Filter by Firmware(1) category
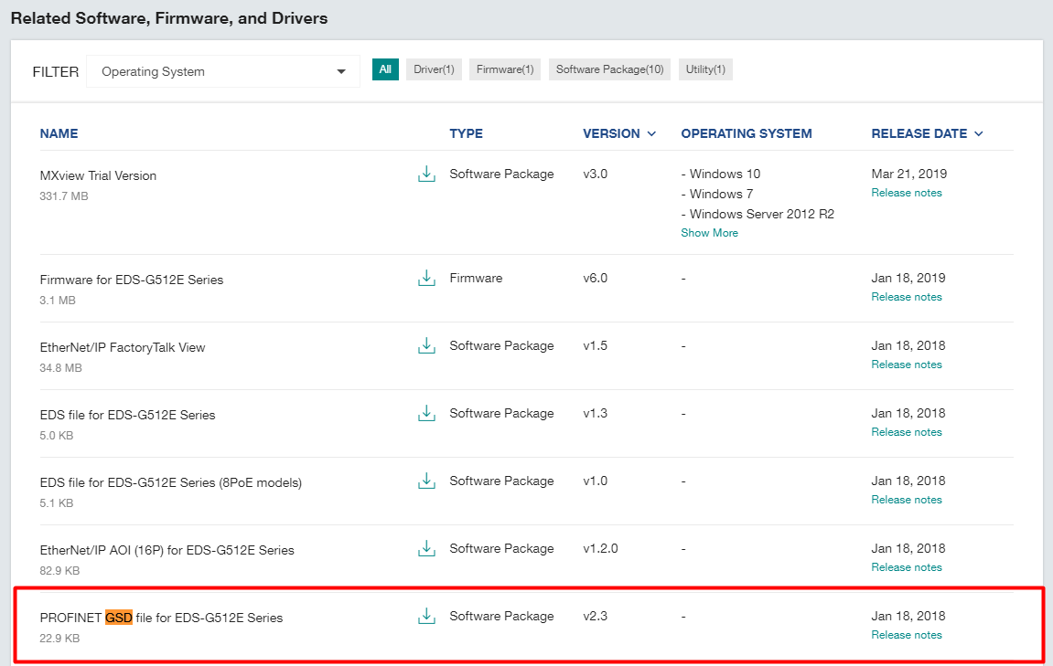Viewport: 1053px width, 666px height. [x=505, y=69]
